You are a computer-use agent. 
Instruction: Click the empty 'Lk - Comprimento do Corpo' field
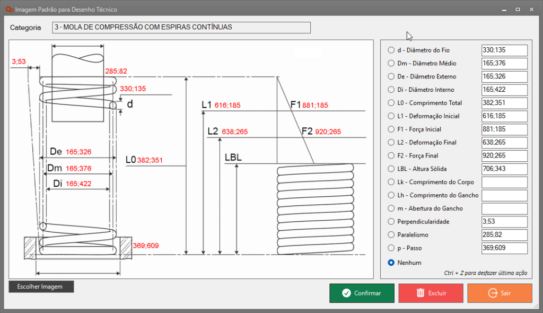pyautogui.click(x=504, y=182)
